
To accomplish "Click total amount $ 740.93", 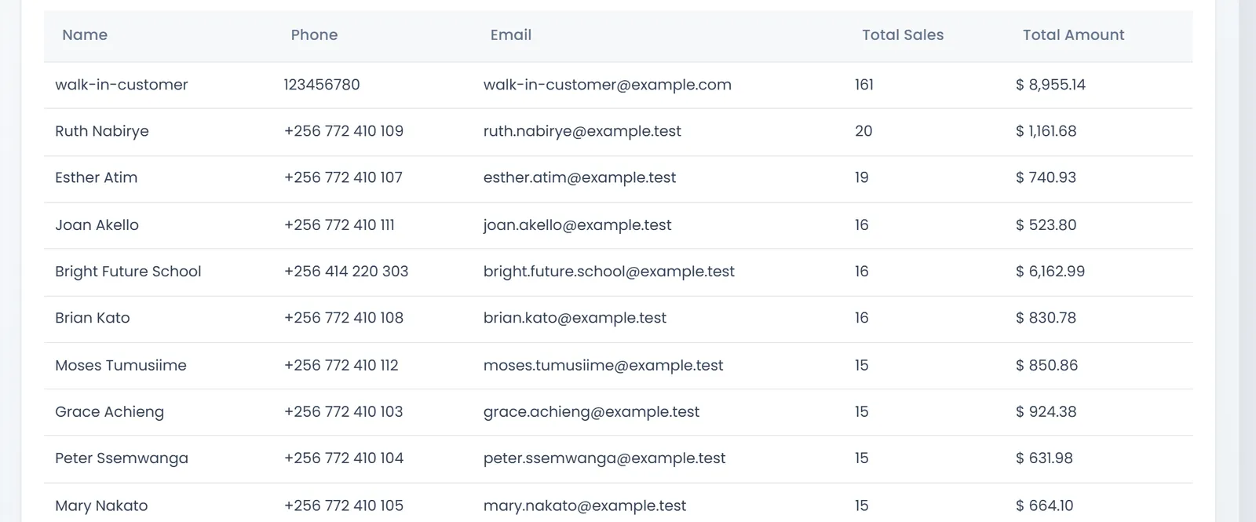I will click(1046, 177).
